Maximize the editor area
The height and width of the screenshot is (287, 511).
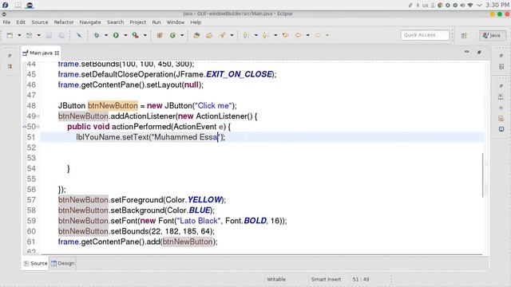coord(479,52)
